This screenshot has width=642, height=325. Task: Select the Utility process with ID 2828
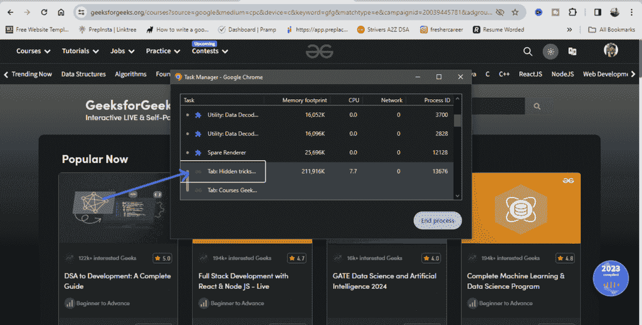pyautogui.click(x=317, y=134)
